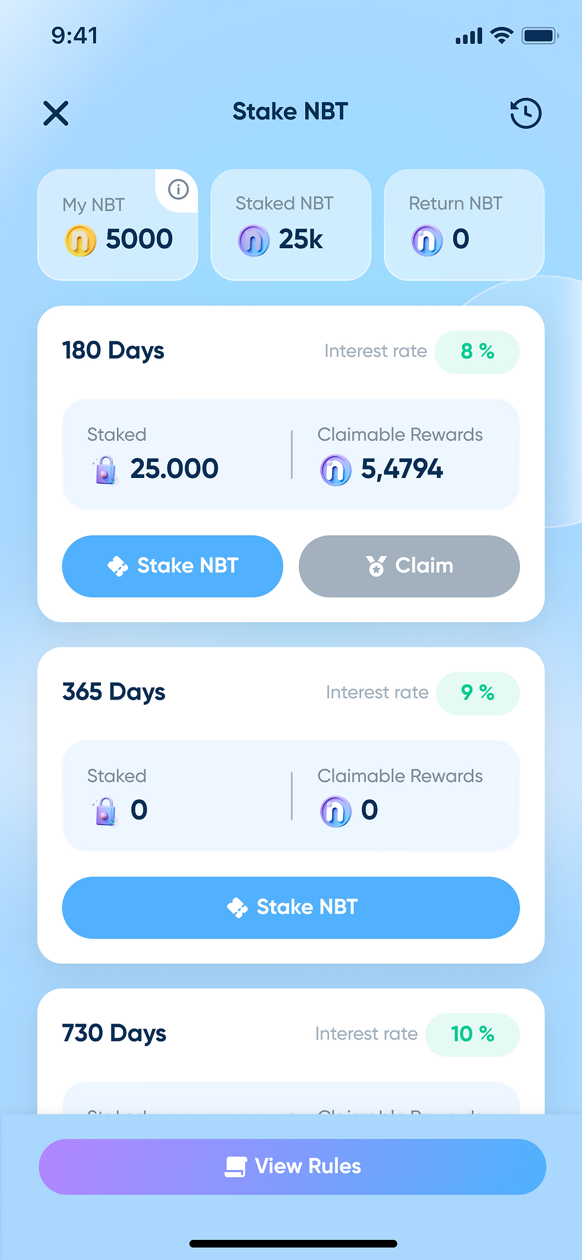Select the 8 % interest rate badge
Viewport: 582px width, 1260px height.
pyautogui.click(x=477, y=352)
